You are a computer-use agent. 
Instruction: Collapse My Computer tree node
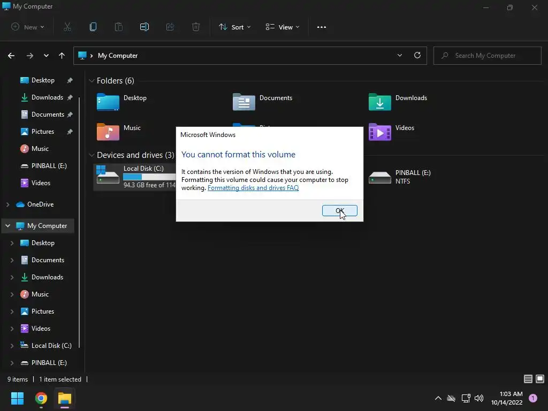click(x=7, y=226)
